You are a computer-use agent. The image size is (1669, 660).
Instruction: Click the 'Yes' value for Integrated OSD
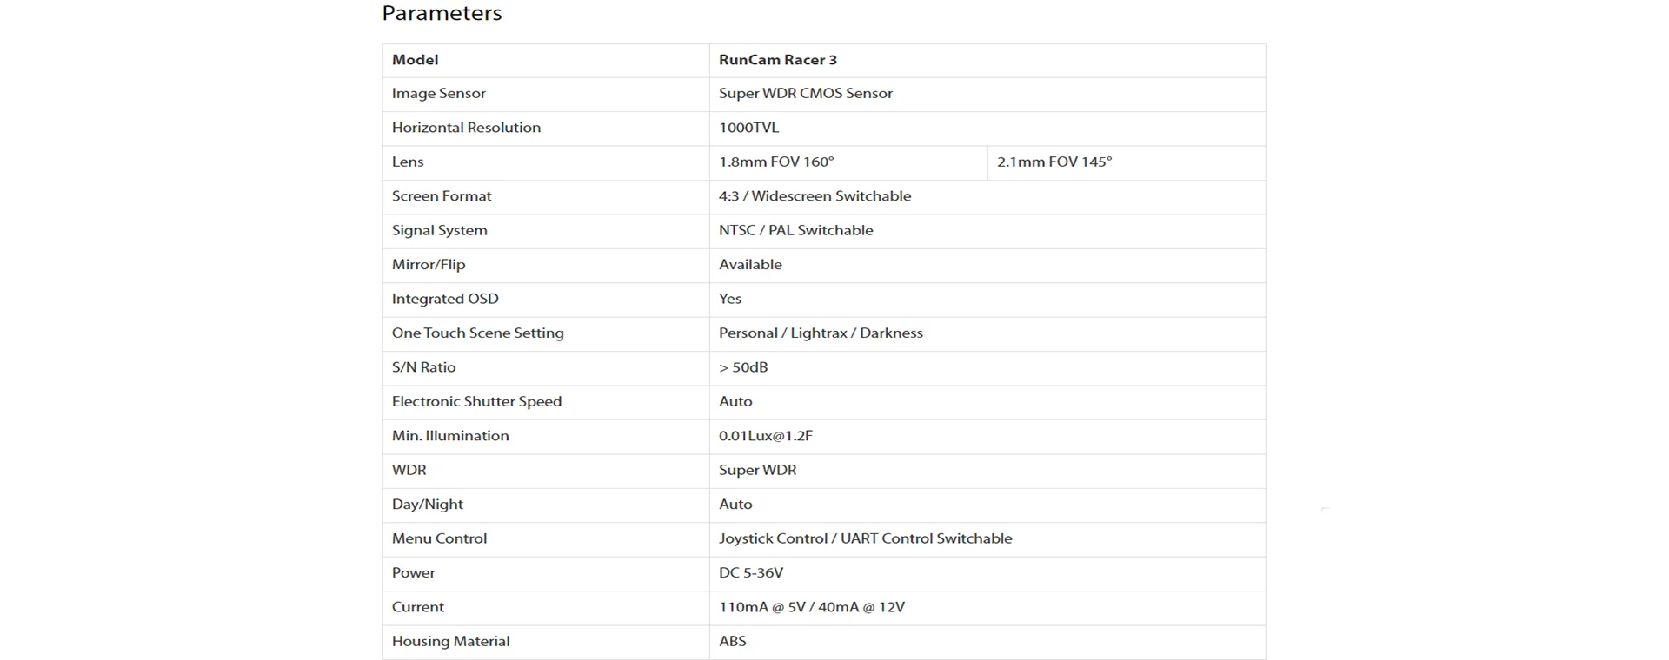point(730,299)
